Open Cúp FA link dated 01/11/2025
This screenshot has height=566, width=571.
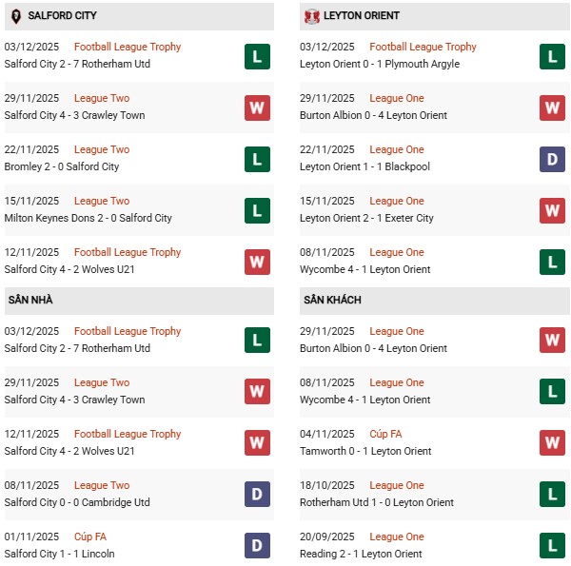(89, 537)
